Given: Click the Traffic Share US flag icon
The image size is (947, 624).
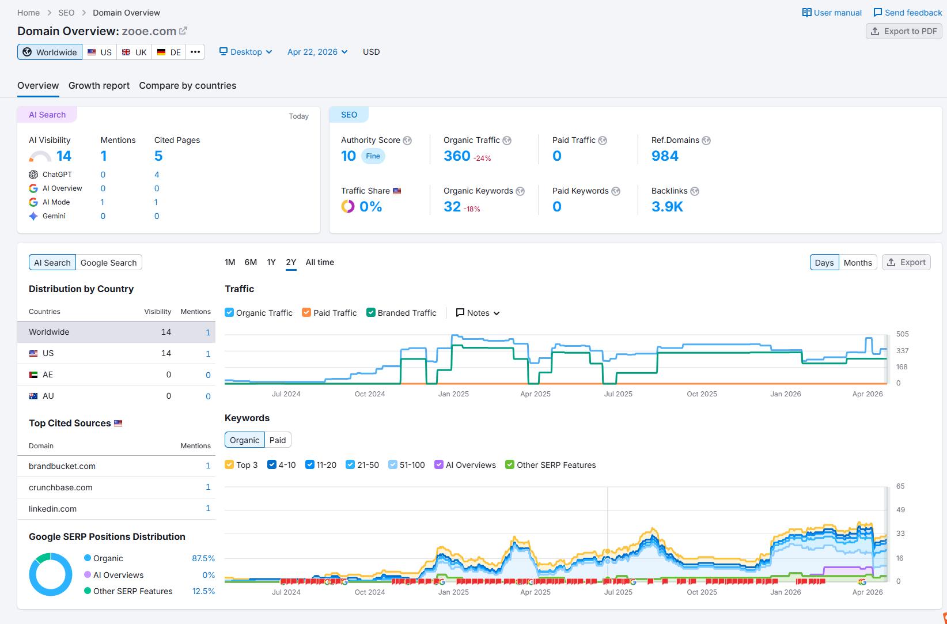Looking at the screenshot, I should (x=397, y=191).
